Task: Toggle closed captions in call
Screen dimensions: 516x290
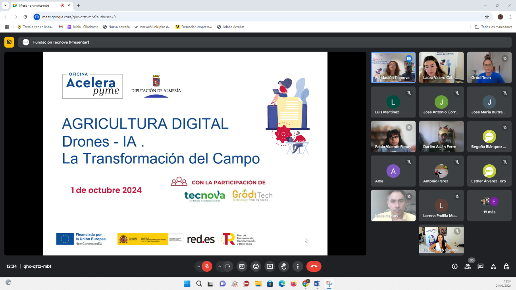Action: [242, 267]
